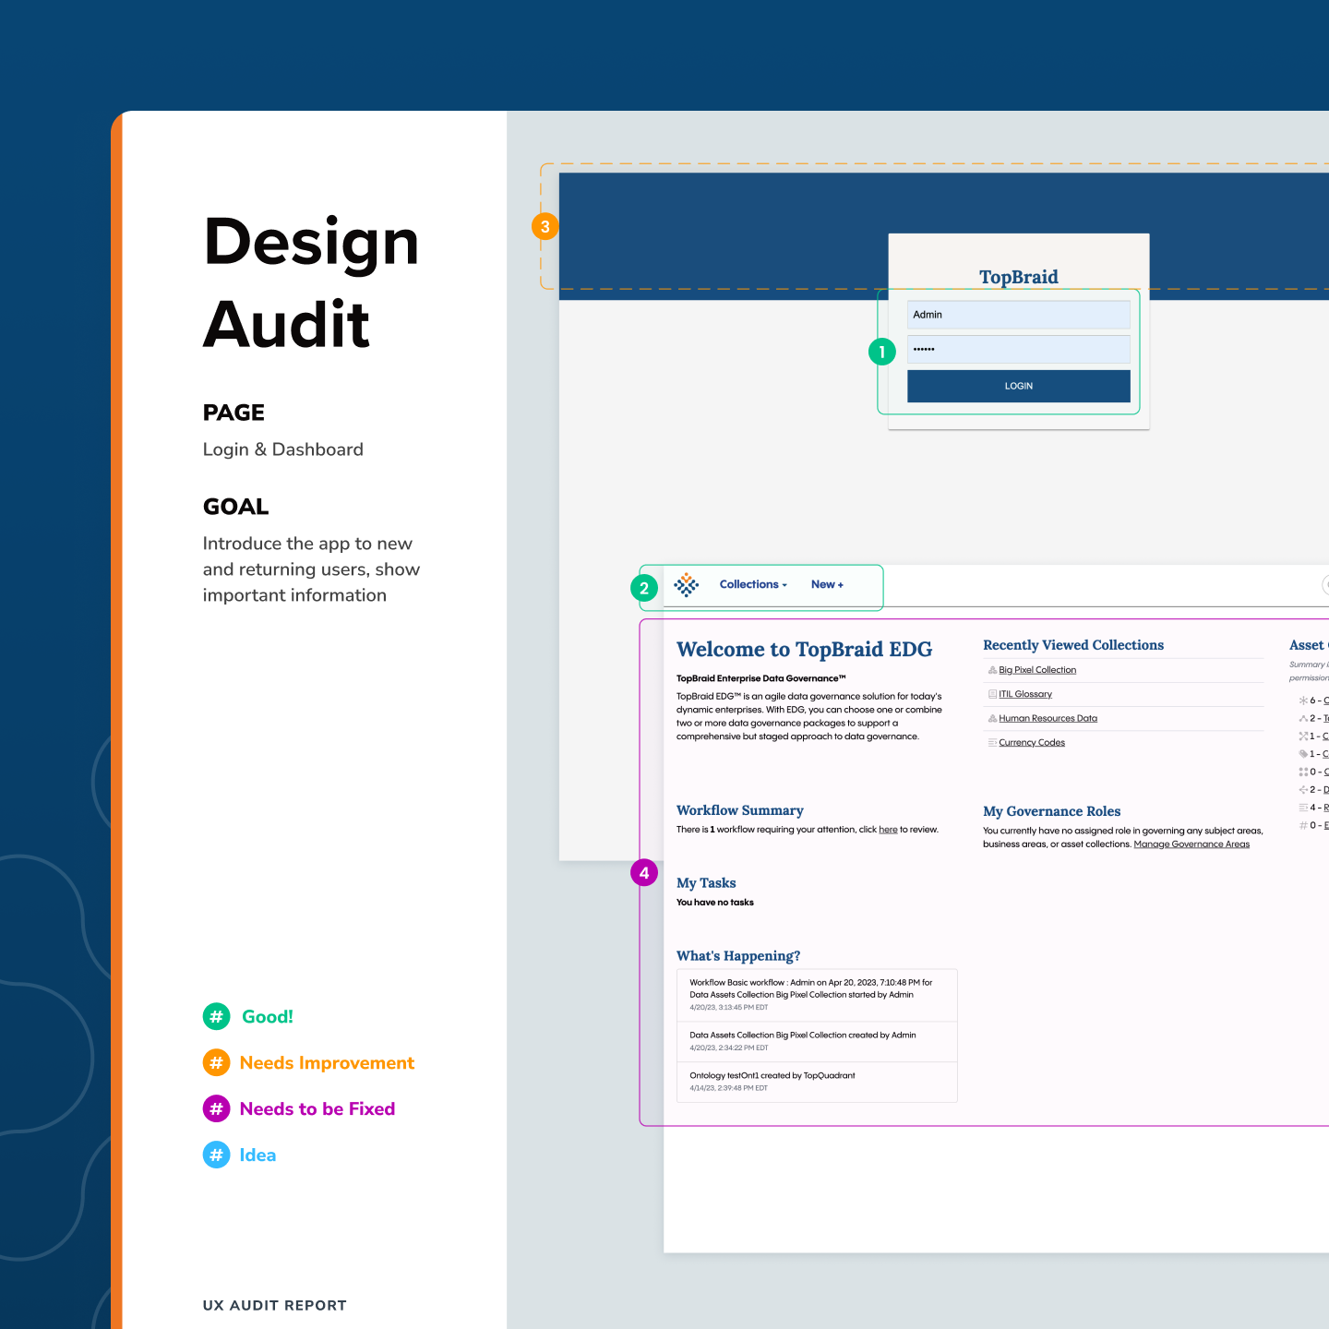Open the Currency Codes link
Screen dimensions: 1329x1329
click(1032, 742)
